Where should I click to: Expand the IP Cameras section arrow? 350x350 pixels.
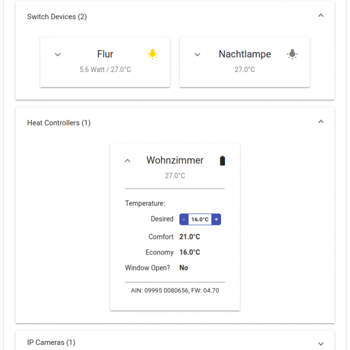321,343
